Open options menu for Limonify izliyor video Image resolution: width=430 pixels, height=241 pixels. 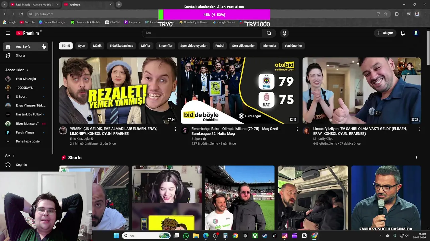point(419,129)
